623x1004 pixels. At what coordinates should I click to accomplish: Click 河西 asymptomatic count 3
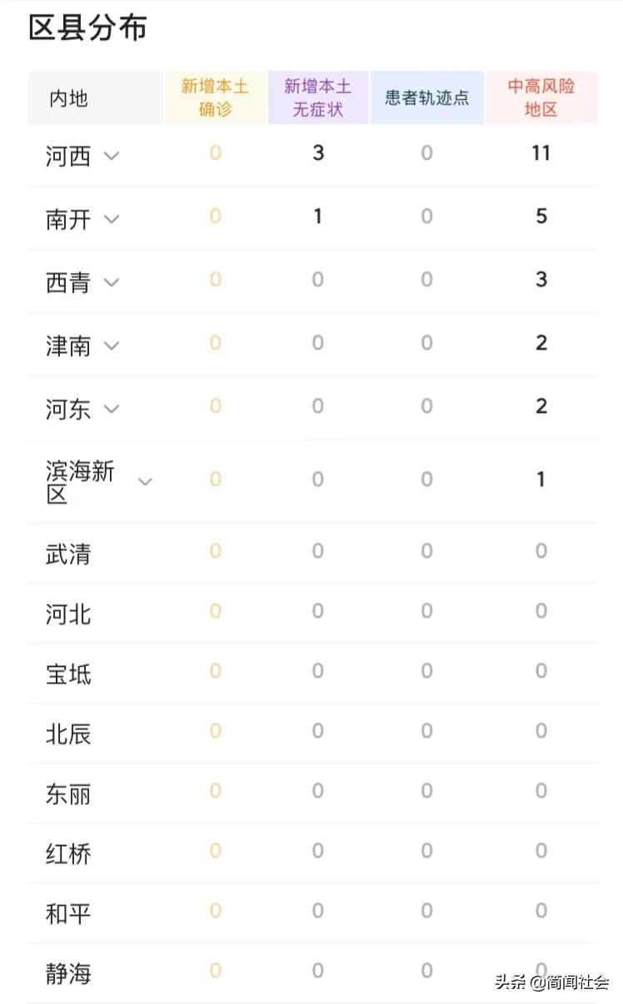(318, 153)
